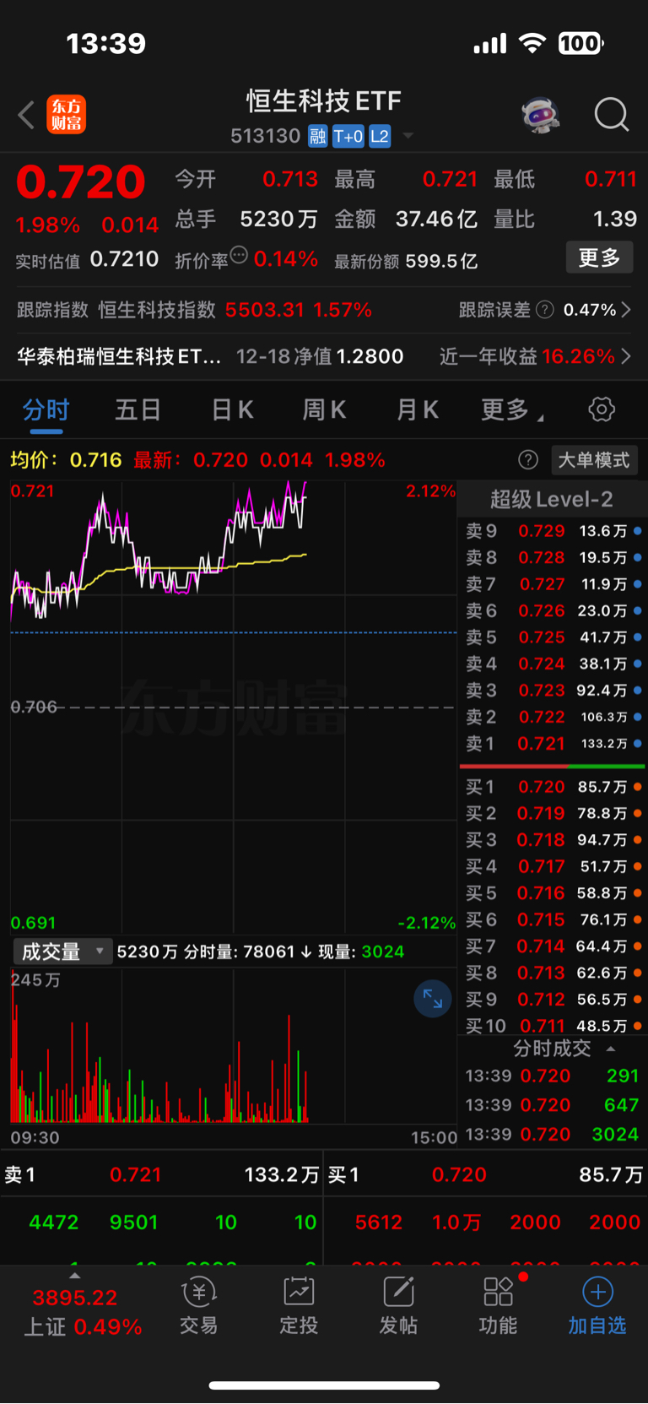Open the 成交量 indicator dropdown
The height and width of the screenshot is (1404, 648).
coord(62,952)
